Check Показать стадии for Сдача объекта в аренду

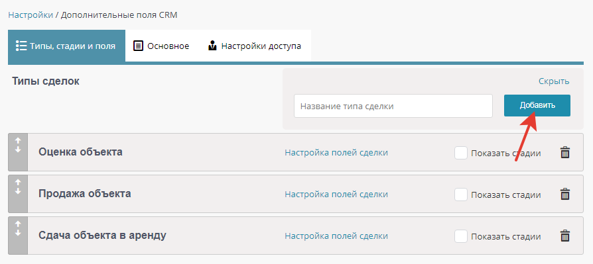[460, 236]
